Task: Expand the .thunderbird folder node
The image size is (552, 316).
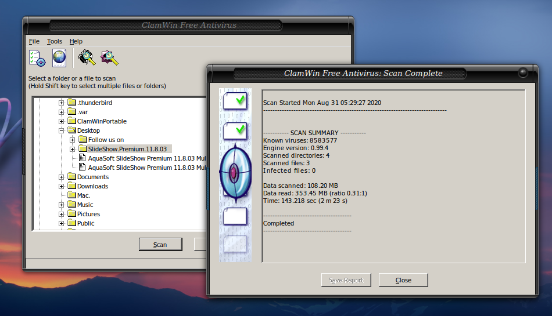Action: point(61,103)
